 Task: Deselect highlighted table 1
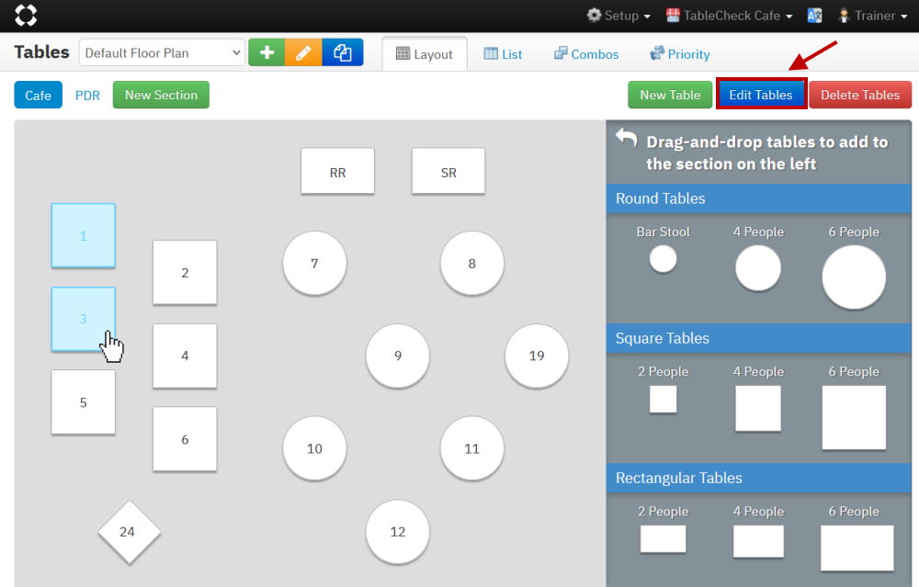tap(84, 235)
